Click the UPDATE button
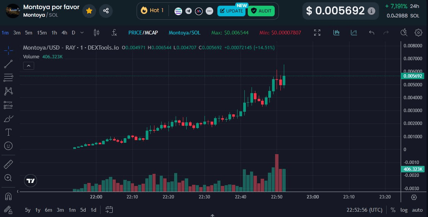 tap(231, 11)
